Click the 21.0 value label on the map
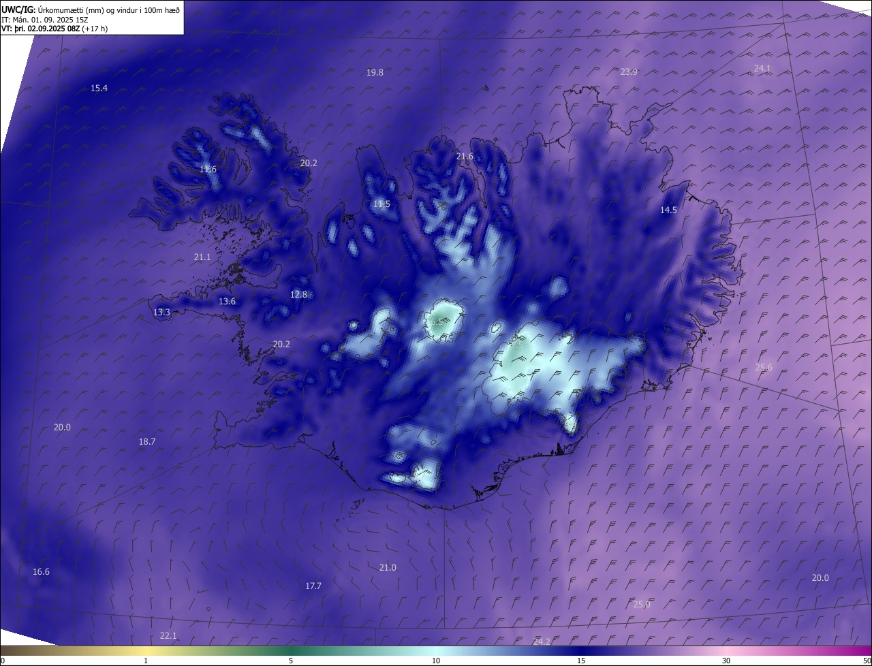 pos(388,568)
